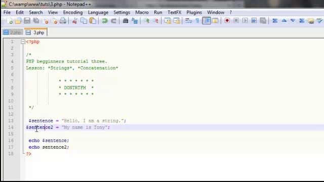The width and height of the screenshot is (324, 182).
Task: Click the Synchronize Vertical Scrolling icon
Action: coord(168,21)
